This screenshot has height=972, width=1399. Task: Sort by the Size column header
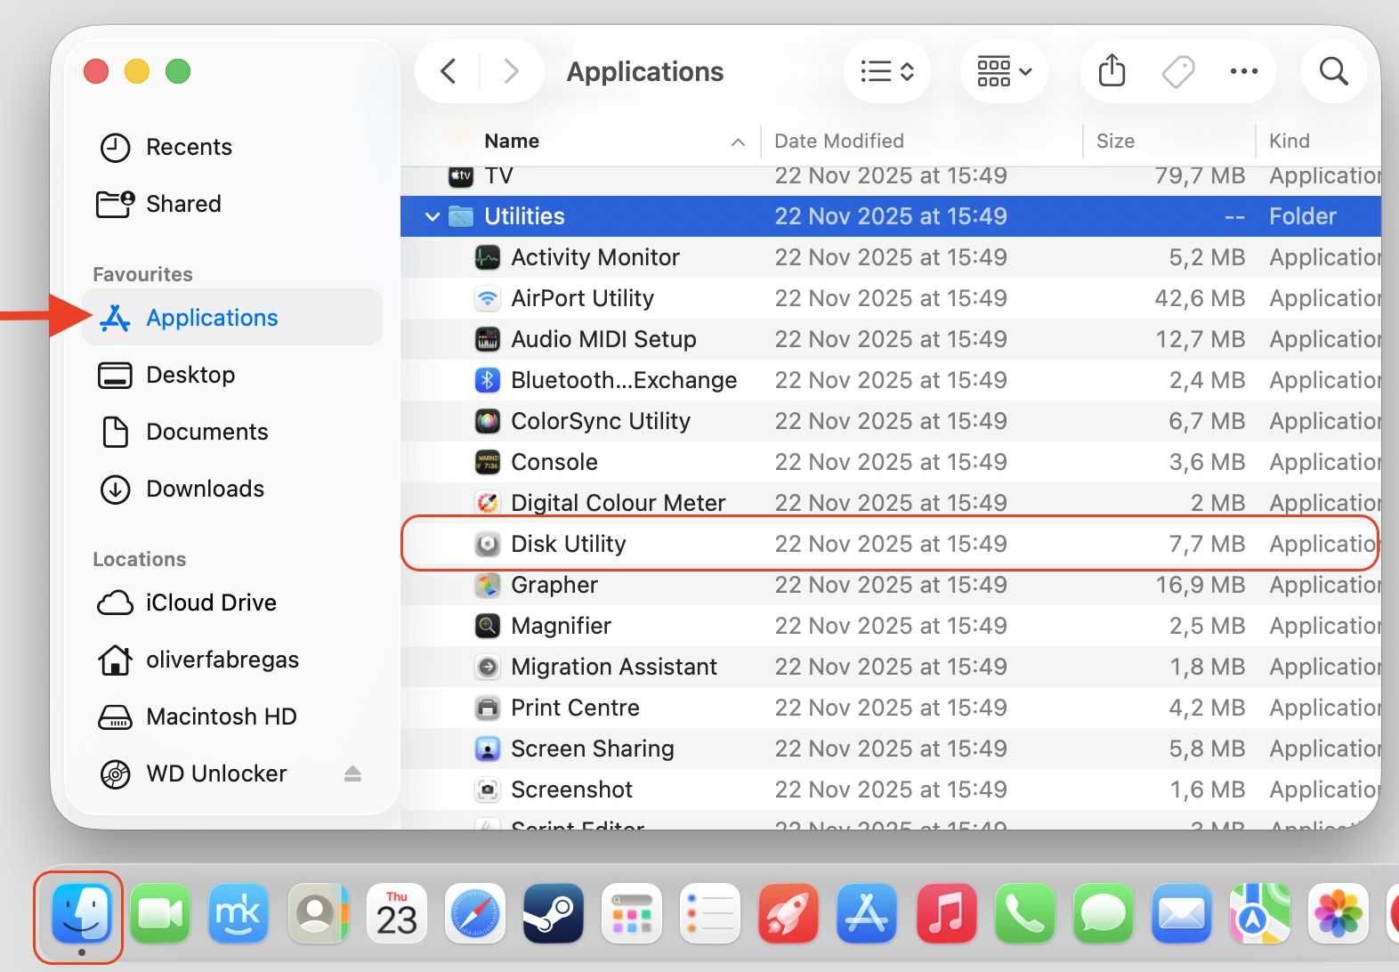pyautogui.click(x=1115, y=141)
